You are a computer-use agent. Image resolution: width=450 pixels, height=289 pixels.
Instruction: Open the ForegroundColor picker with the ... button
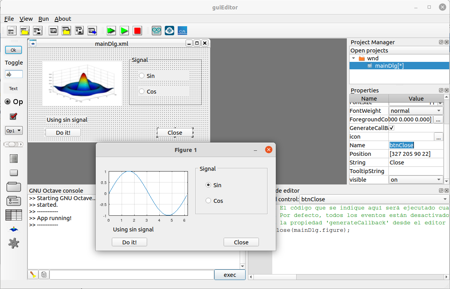438,119
